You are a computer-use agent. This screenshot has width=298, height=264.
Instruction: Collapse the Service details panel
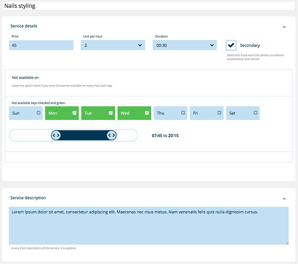pyautogui.click(x=284, y=27)
